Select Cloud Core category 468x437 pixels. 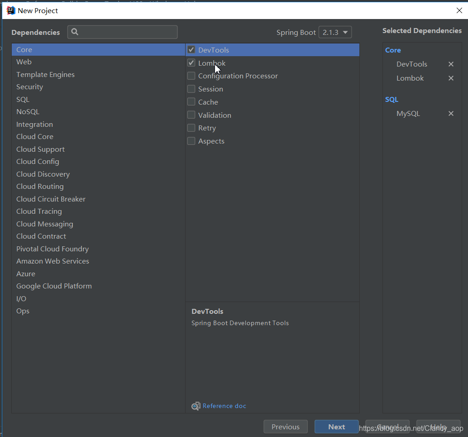[x=99, y=136]
